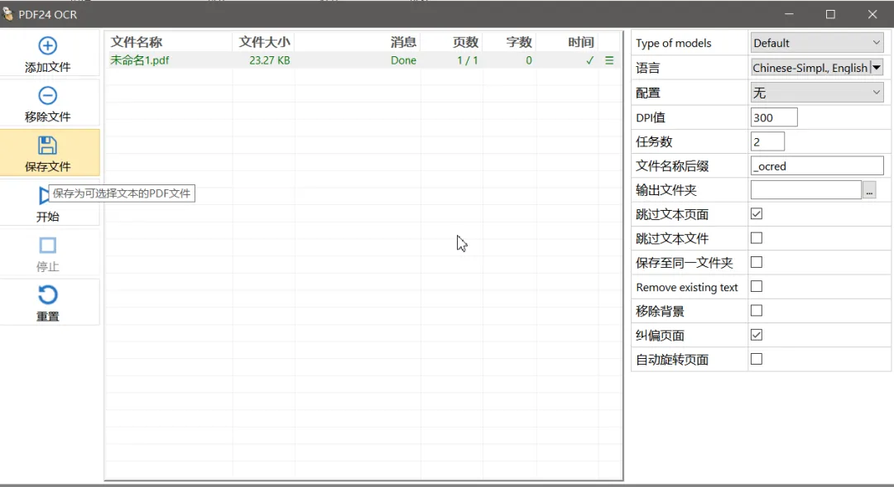Click the 跳过文本页面 label
Screen dimensions: 894x487
pos(672,215)
